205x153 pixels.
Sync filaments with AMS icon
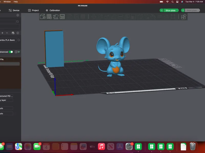(13, 33)
